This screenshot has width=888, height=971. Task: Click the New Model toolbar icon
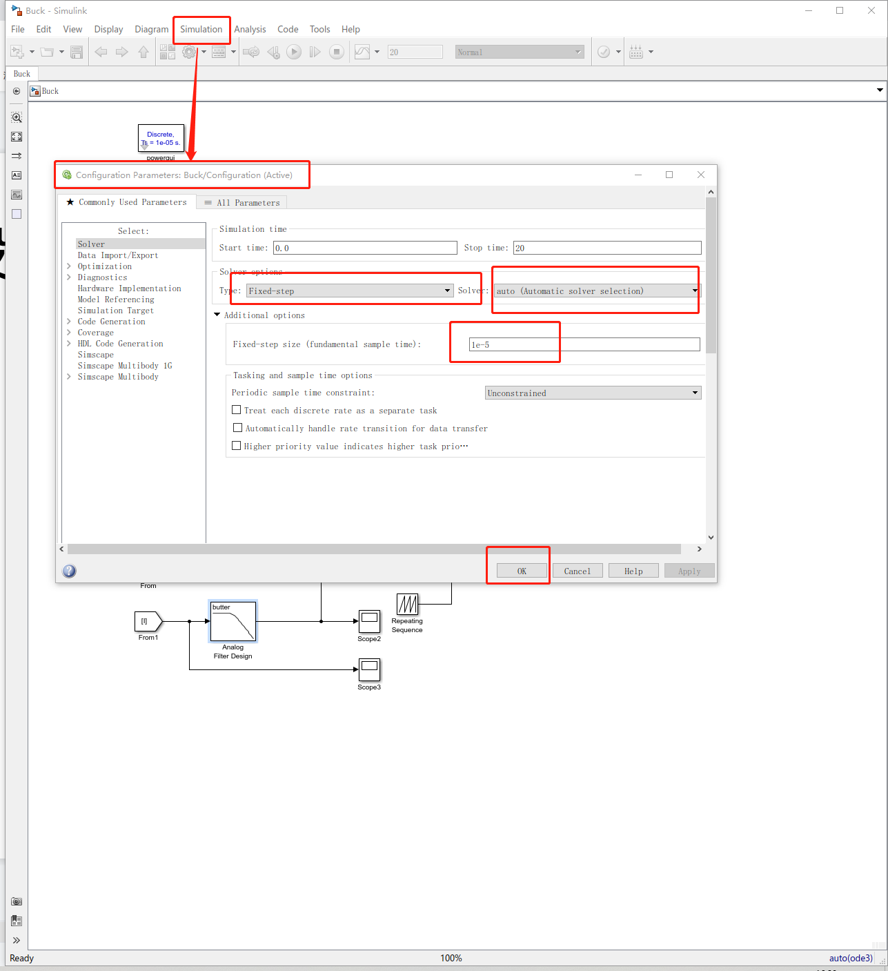tap(17, 52)
